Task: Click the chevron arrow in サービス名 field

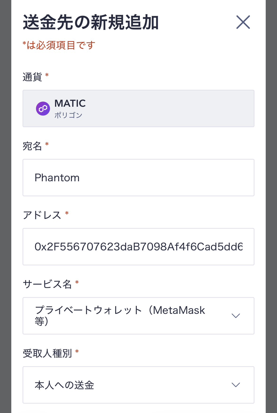Action: coord(235,316)
